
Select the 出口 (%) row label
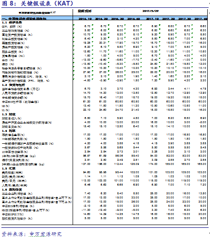tap(8, 60)
